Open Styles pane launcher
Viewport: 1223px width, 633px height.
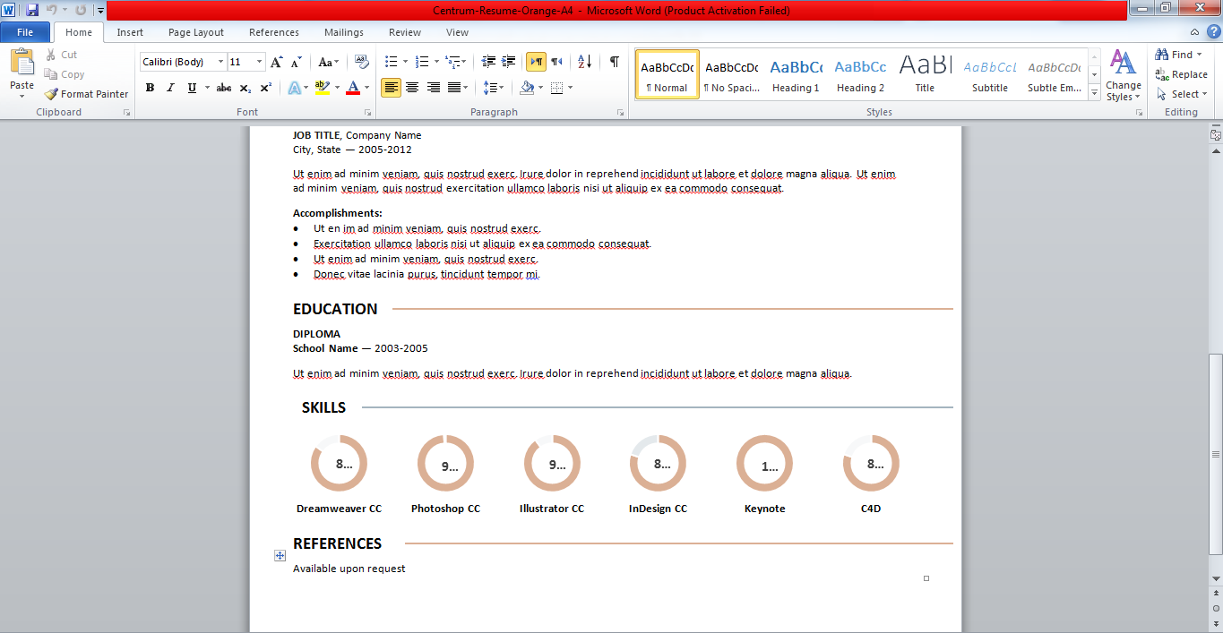[x=1140, y=113]
